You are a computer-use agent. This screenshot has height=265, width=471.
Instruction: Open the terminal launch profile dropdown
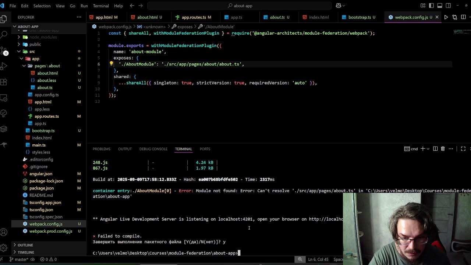[x=428, y=149]
